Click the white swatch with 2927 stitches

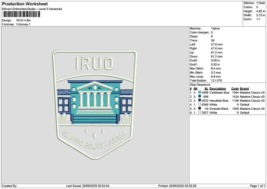(199, 112)
